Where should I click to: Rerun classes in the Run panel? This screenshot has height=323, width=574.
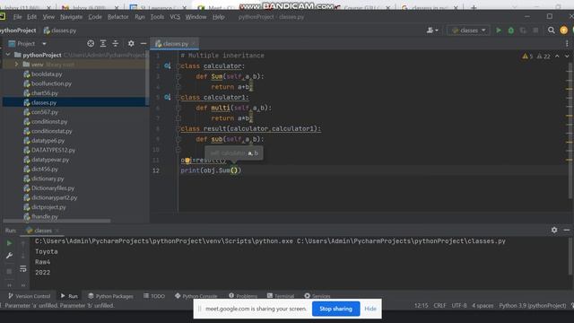pyautogui.click(x=9, y=243)
